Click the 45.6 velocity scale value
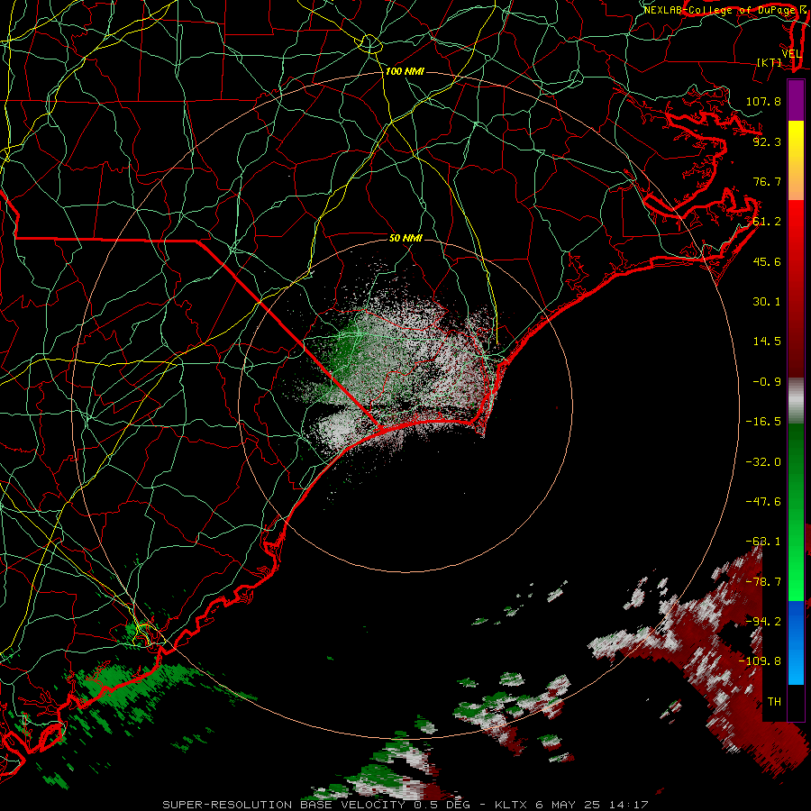 (x=767, y=261)
